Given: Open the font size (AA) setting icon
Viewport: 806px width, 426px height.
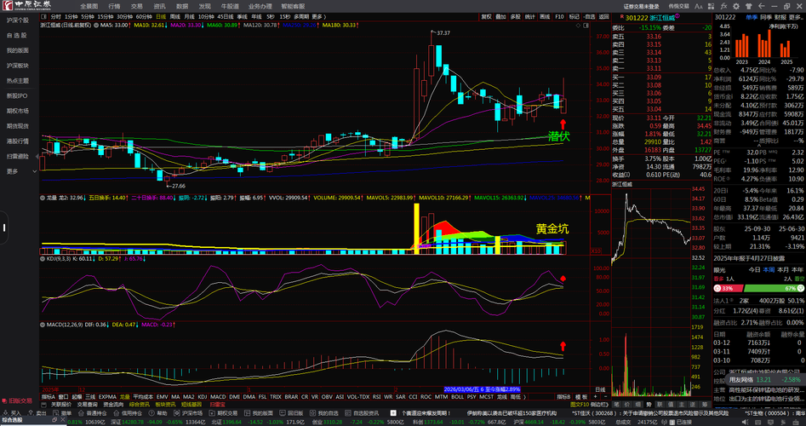Looking at the screenshot, I should pos(699,6).
